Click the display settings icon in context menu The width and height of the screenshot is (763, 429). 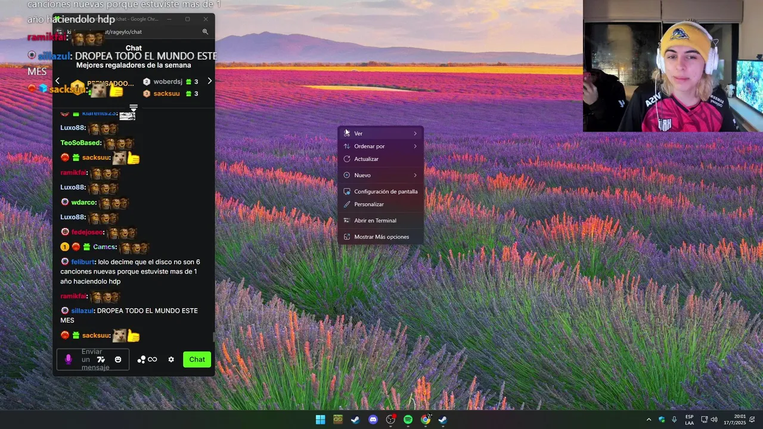347,191
